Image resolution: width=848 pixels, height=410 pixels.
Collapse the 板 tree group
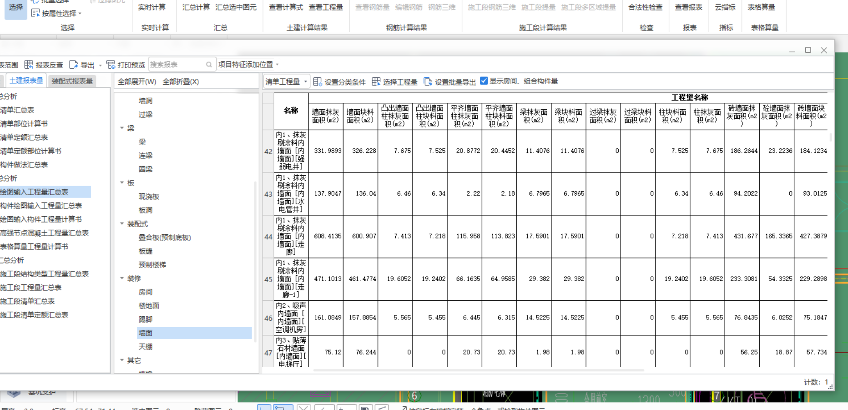point(122,182)
